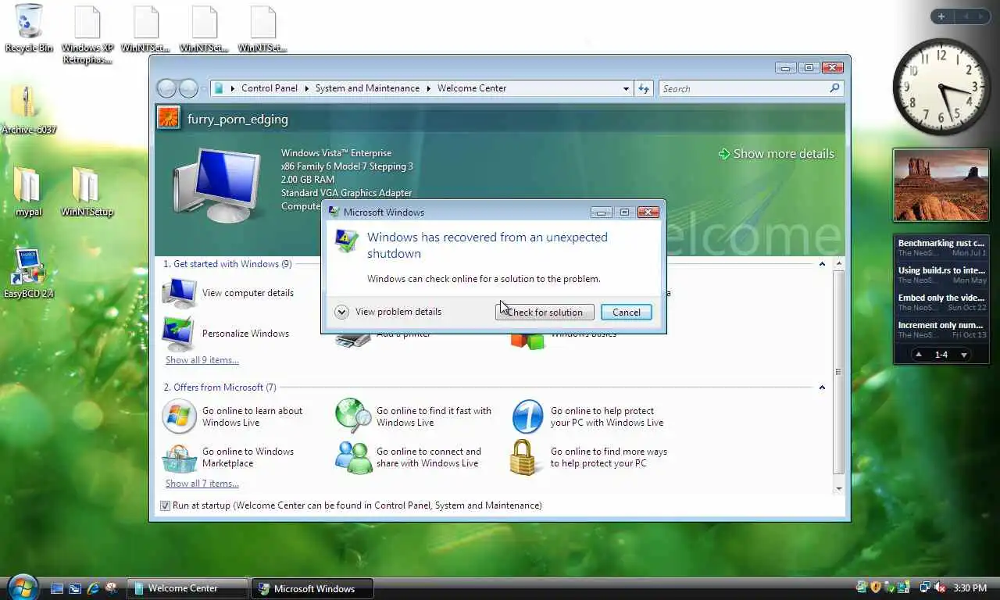The width and height of the screenshot is (1000, 600).
Task: Click the Start orb button
Action: 23,587
